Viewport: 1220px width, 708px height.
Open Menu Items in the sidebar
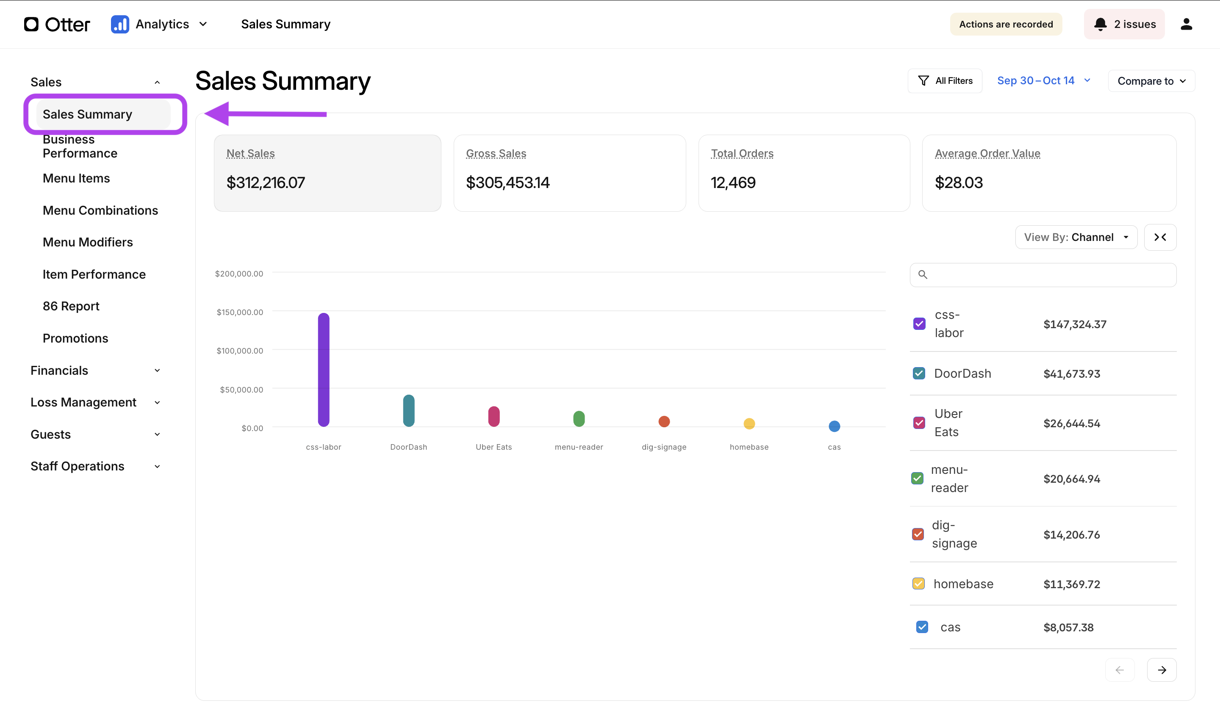(x=76, y=178)
